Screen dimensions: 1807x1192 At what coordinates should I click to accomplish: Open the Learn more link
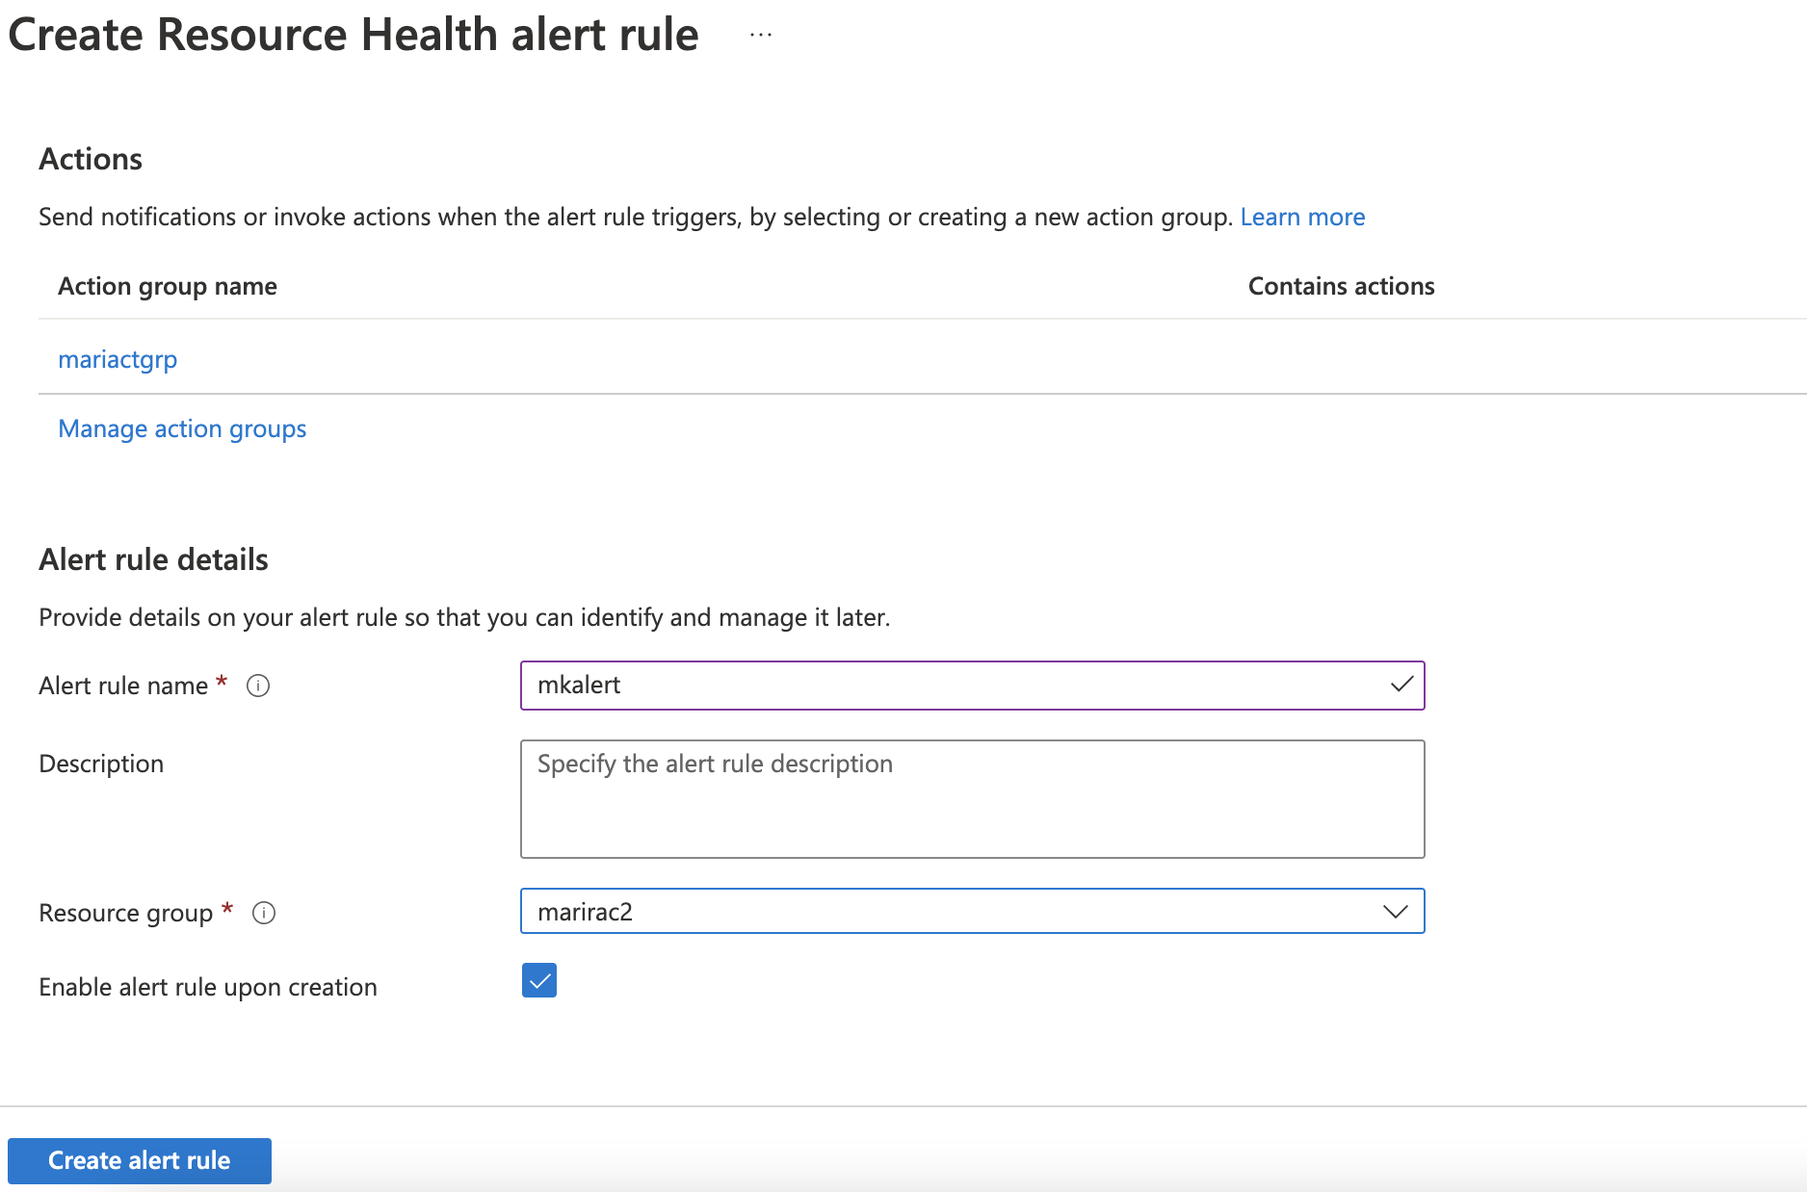pyautogui.click(x=1302, y=217)
